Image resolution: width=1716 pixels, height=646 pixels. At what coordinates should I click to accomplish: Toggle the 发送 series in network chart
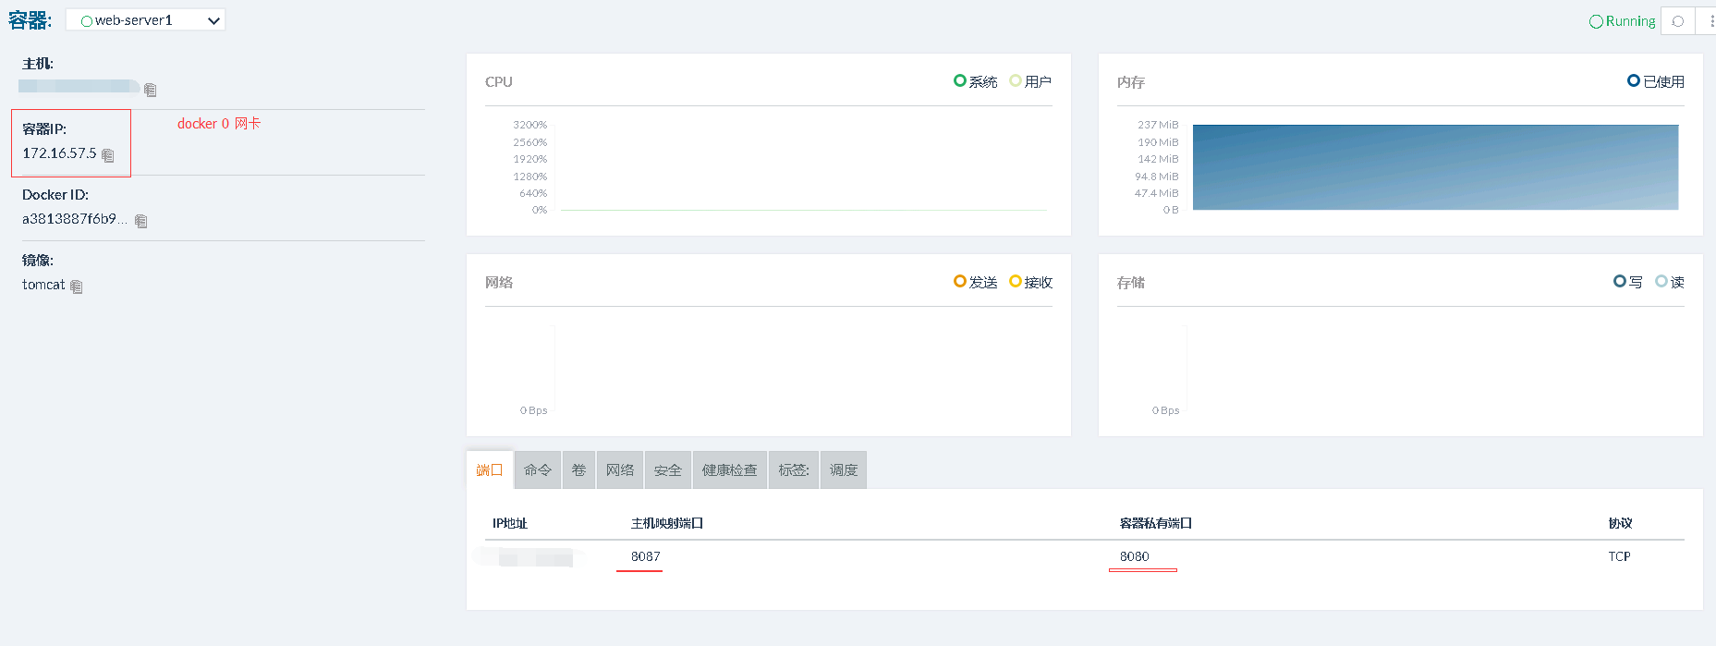[976, 282]
